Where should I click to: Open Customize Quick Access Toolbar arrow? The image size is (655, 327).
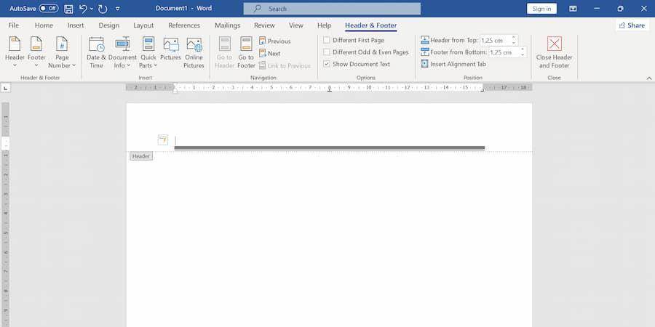[118, 9]
